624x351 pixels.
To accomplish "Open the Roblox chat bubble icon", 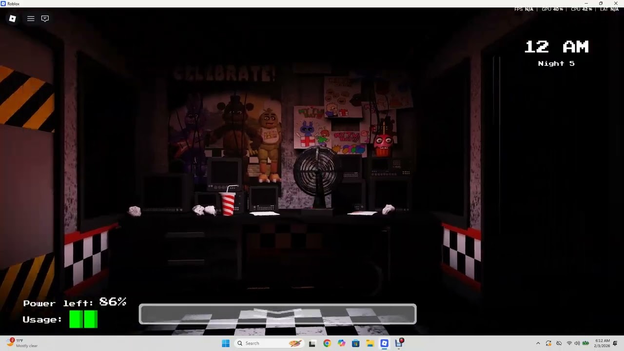I will coord(45,19).
